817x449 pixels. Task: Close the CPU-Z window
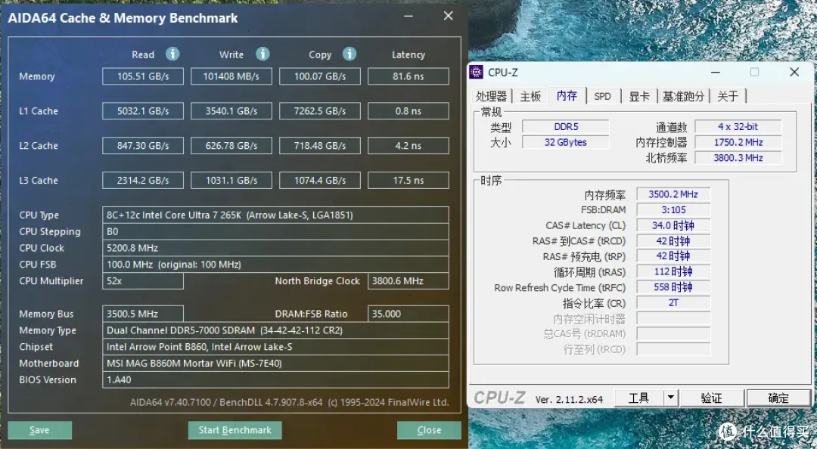794,73
